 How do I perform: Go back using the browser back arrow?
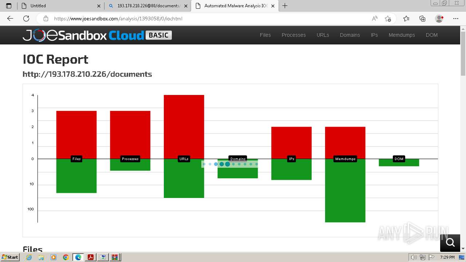pos(10,19)
